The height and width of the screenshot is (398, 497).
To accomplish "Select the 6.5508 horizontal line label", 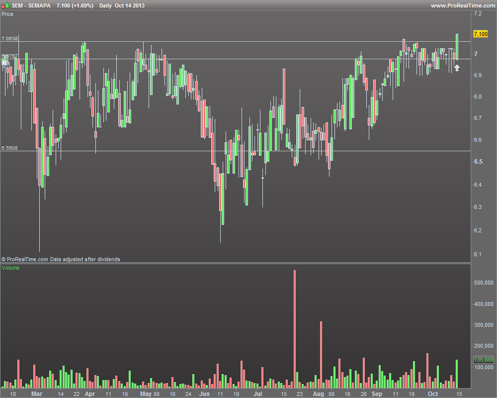I will [x=9, y=148].
